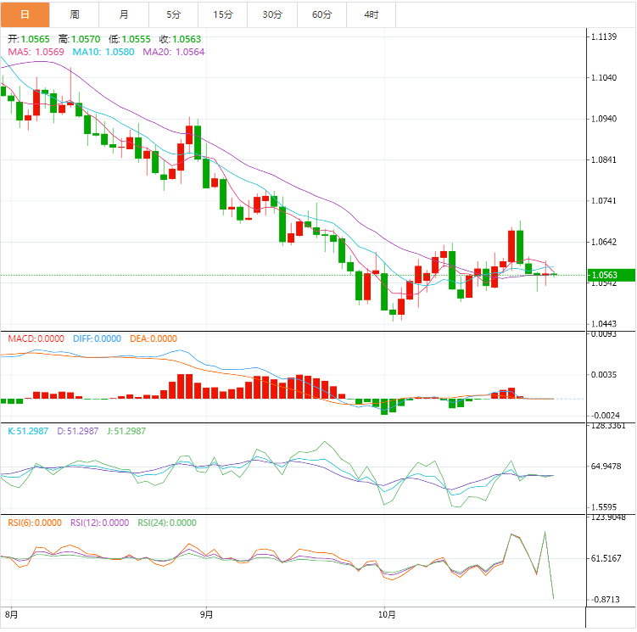Click the DEA legend label
Image resolution: width=637 pixels, height=632 pixels.
[x=153, y=338]
